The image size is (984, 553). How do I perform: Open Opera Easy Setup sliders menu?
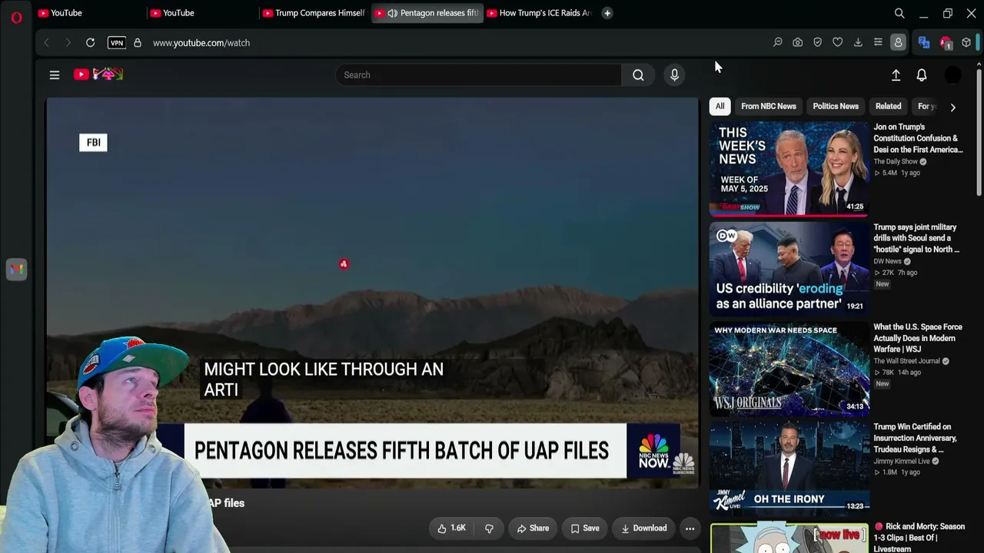coord(878,43)
